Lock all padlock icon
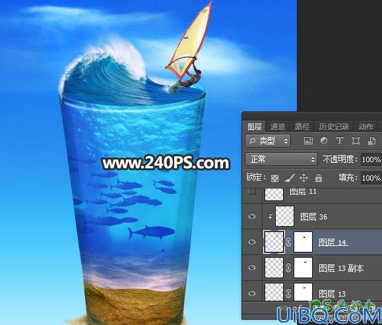This screenshot has width=382, height=325. [x=319, y=178]
